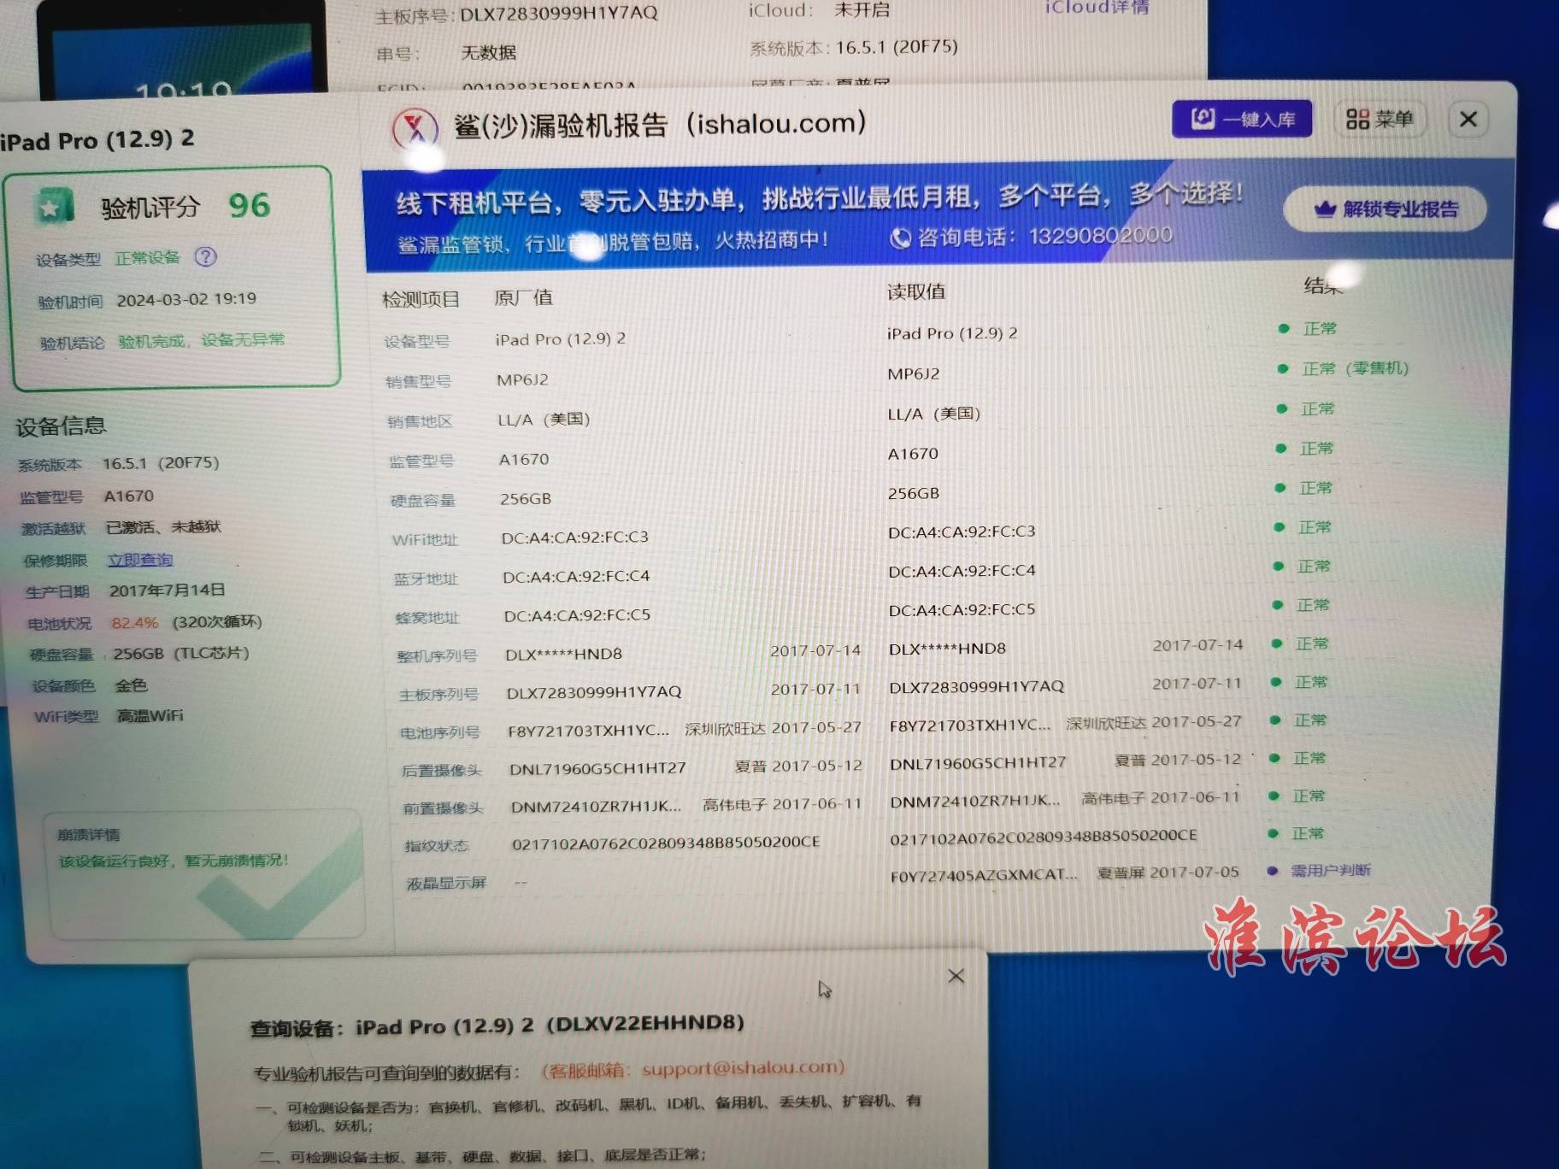The image size is (1559, 1169).
Task: Click the phone icon before 咨询电话
Action: click(900, 238)
